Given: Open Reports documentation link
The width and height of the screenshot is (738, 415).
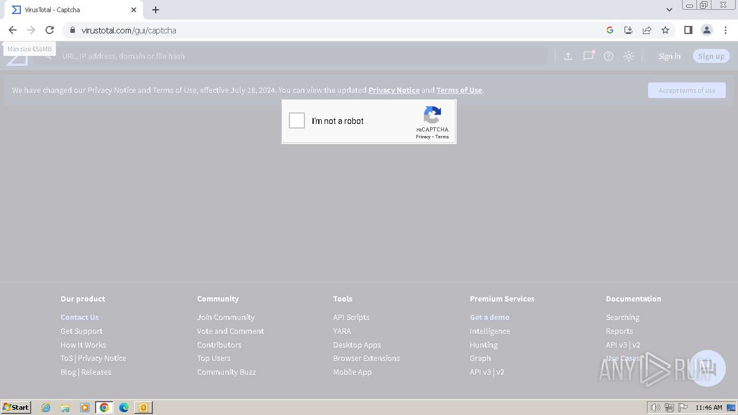Looking at the screenshot, I should (x=619, y=331).
